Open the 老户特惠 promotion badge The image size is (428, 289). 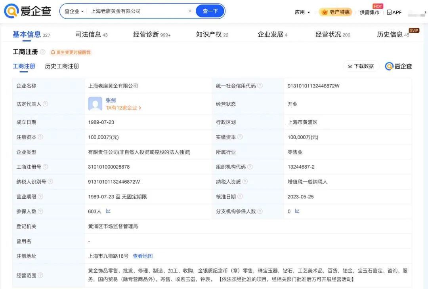point(336,12)
